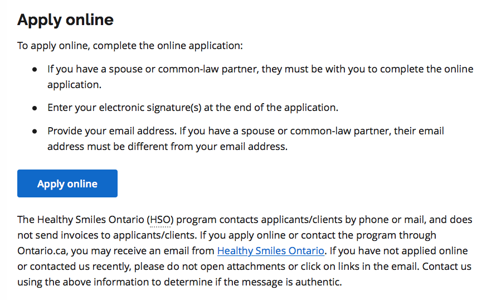Screen dimensions: 496x300
Task: Click the electronic signature(s) bullet text
Action: coord(193,108)
